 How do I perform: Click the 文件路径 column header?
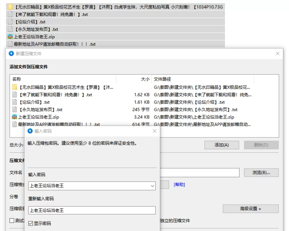163,79
